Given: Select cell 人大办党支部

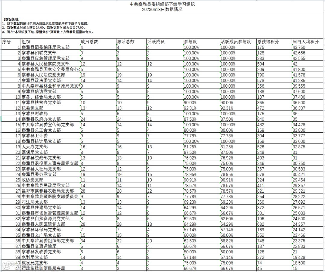Looking at the screenshot, I should [50, 147].
